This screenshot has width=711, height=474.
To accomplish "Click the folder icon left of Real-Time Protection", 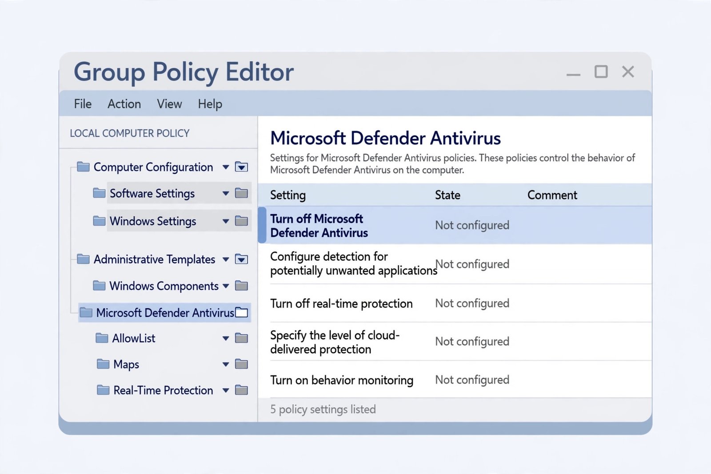I will point(103,390).
